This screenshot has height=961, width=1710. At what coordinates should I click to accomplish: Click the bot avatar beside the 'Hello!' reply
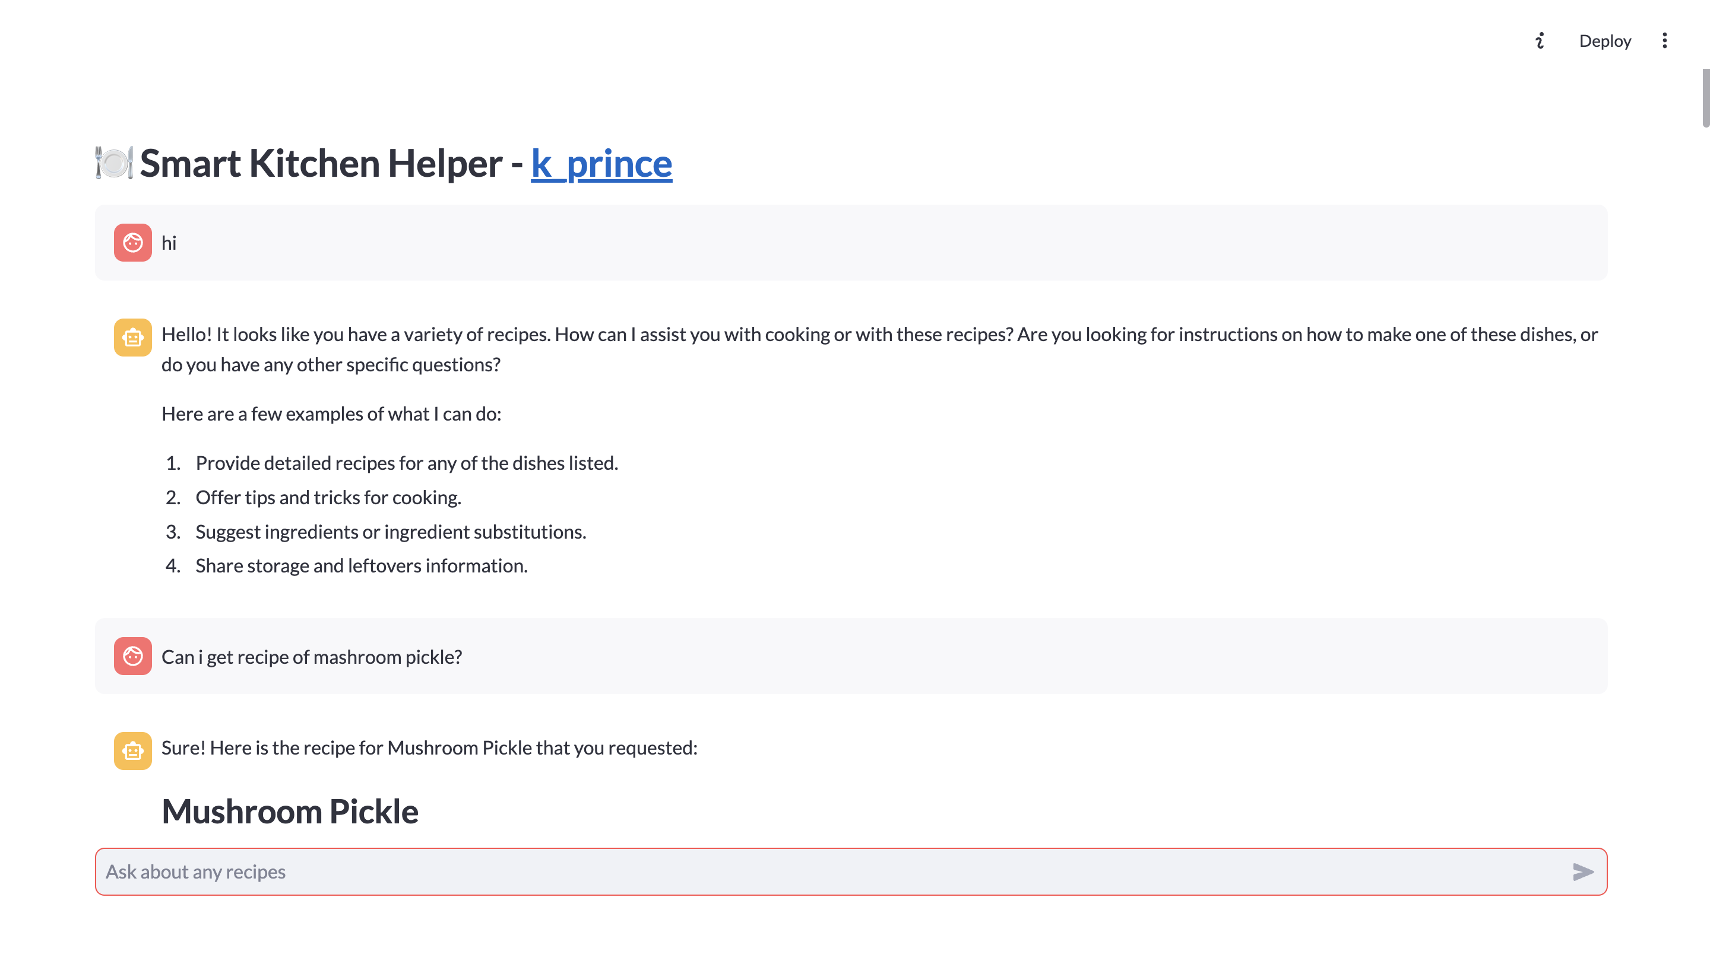point(133,338)
